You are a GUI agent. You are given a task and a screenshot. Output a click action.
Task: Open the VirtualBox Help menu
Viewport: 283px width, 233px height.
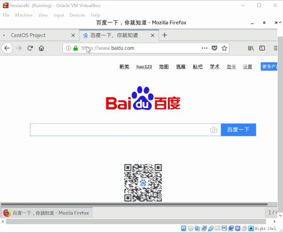click(96, 15)
